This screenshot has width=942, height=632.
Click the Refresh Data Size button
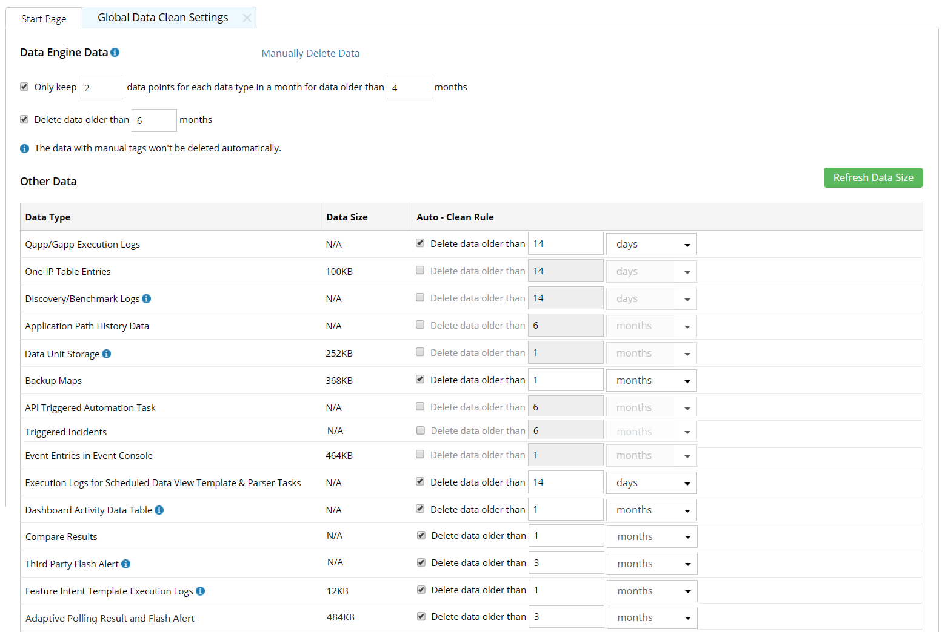coord(873,177)
